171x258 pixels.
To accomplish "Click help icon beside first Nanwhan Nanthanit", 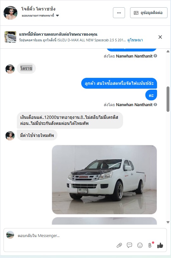I will 155,56.
